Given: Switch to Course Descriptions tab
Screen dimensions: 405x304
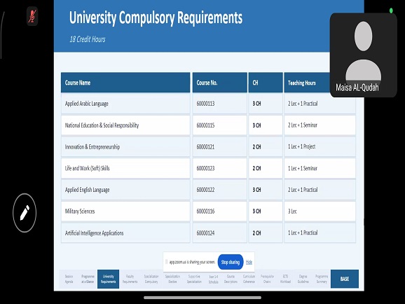Looking at the screenshot, I should [x=231, y=279].
